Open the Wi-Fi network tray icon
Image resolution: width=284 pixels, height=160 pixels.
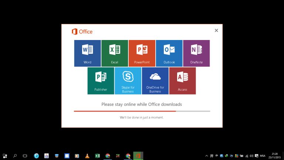tap(247, 156)
